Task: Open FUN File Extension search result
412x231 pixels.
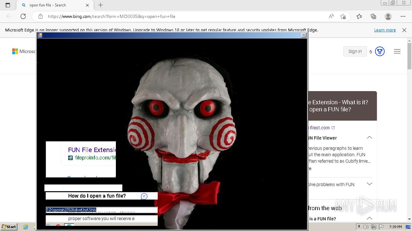Action: point(92,150)
